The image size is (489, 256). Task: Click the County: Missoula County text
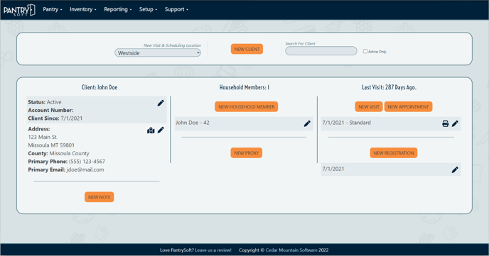tap(58, 153)
